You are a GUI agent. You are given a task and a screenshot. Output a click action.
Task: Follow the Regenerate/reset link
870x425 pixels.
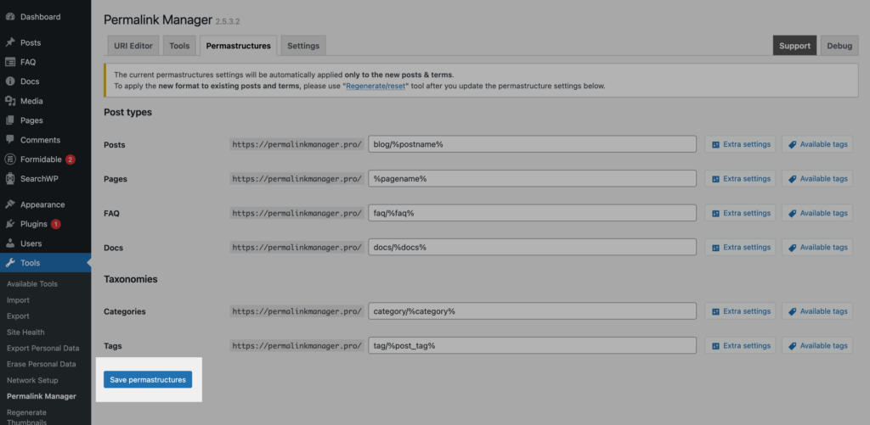376,86
